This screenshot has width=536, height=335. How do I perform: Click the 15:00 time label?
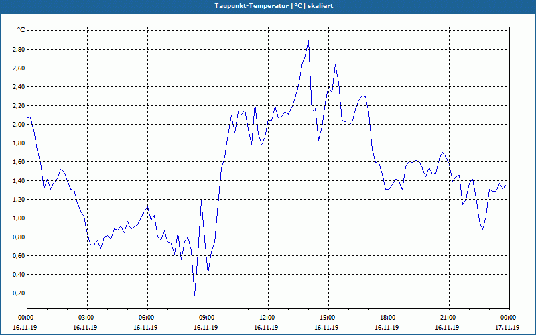pyautogui.click(x=328, y=318)
